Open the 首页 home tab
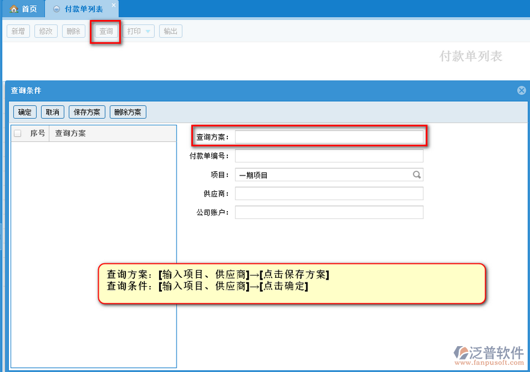The width and height of the screenshot is (530, 372). coord(24,9)
